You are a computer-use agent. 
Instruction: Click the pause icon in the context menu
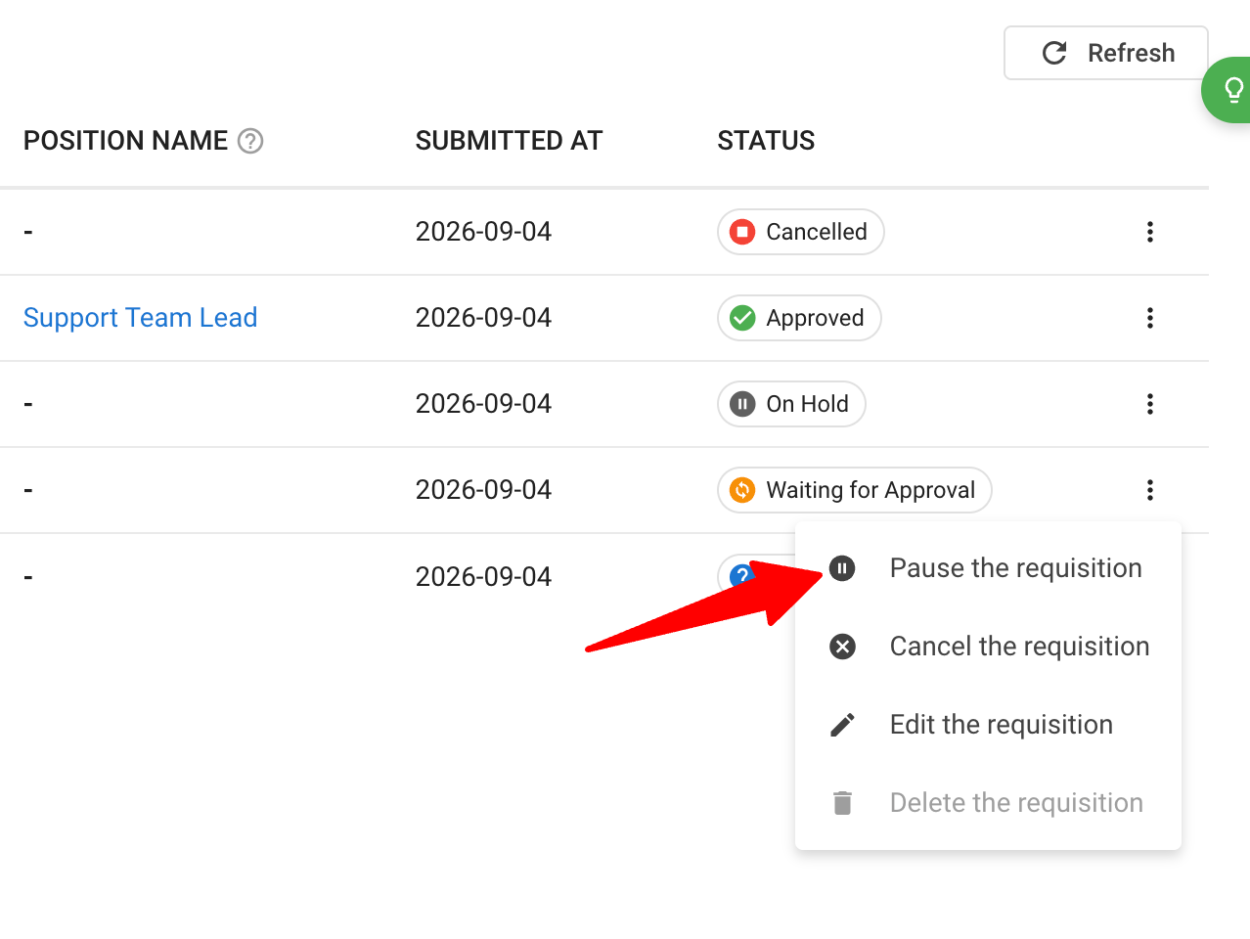pos(842,568)
